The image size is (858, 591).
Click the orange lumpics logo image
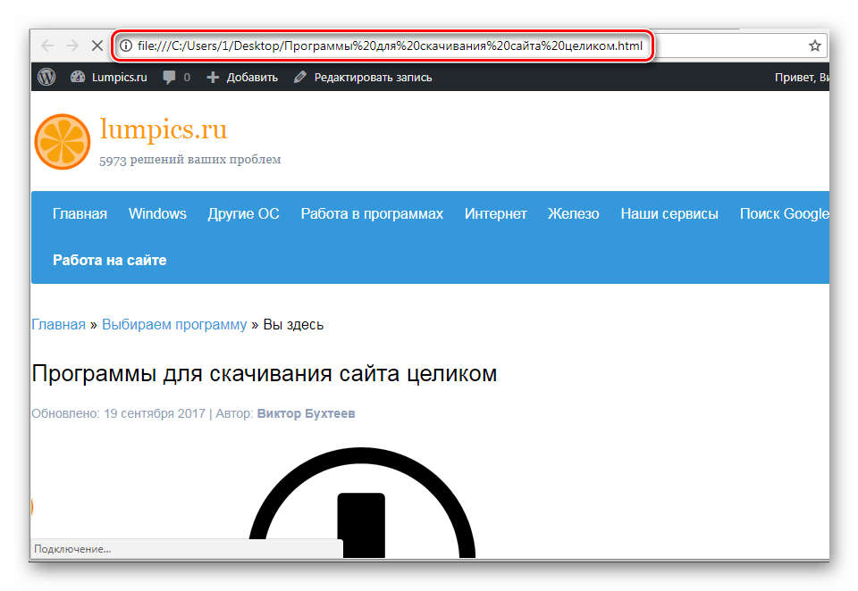(x=62, y=142)
